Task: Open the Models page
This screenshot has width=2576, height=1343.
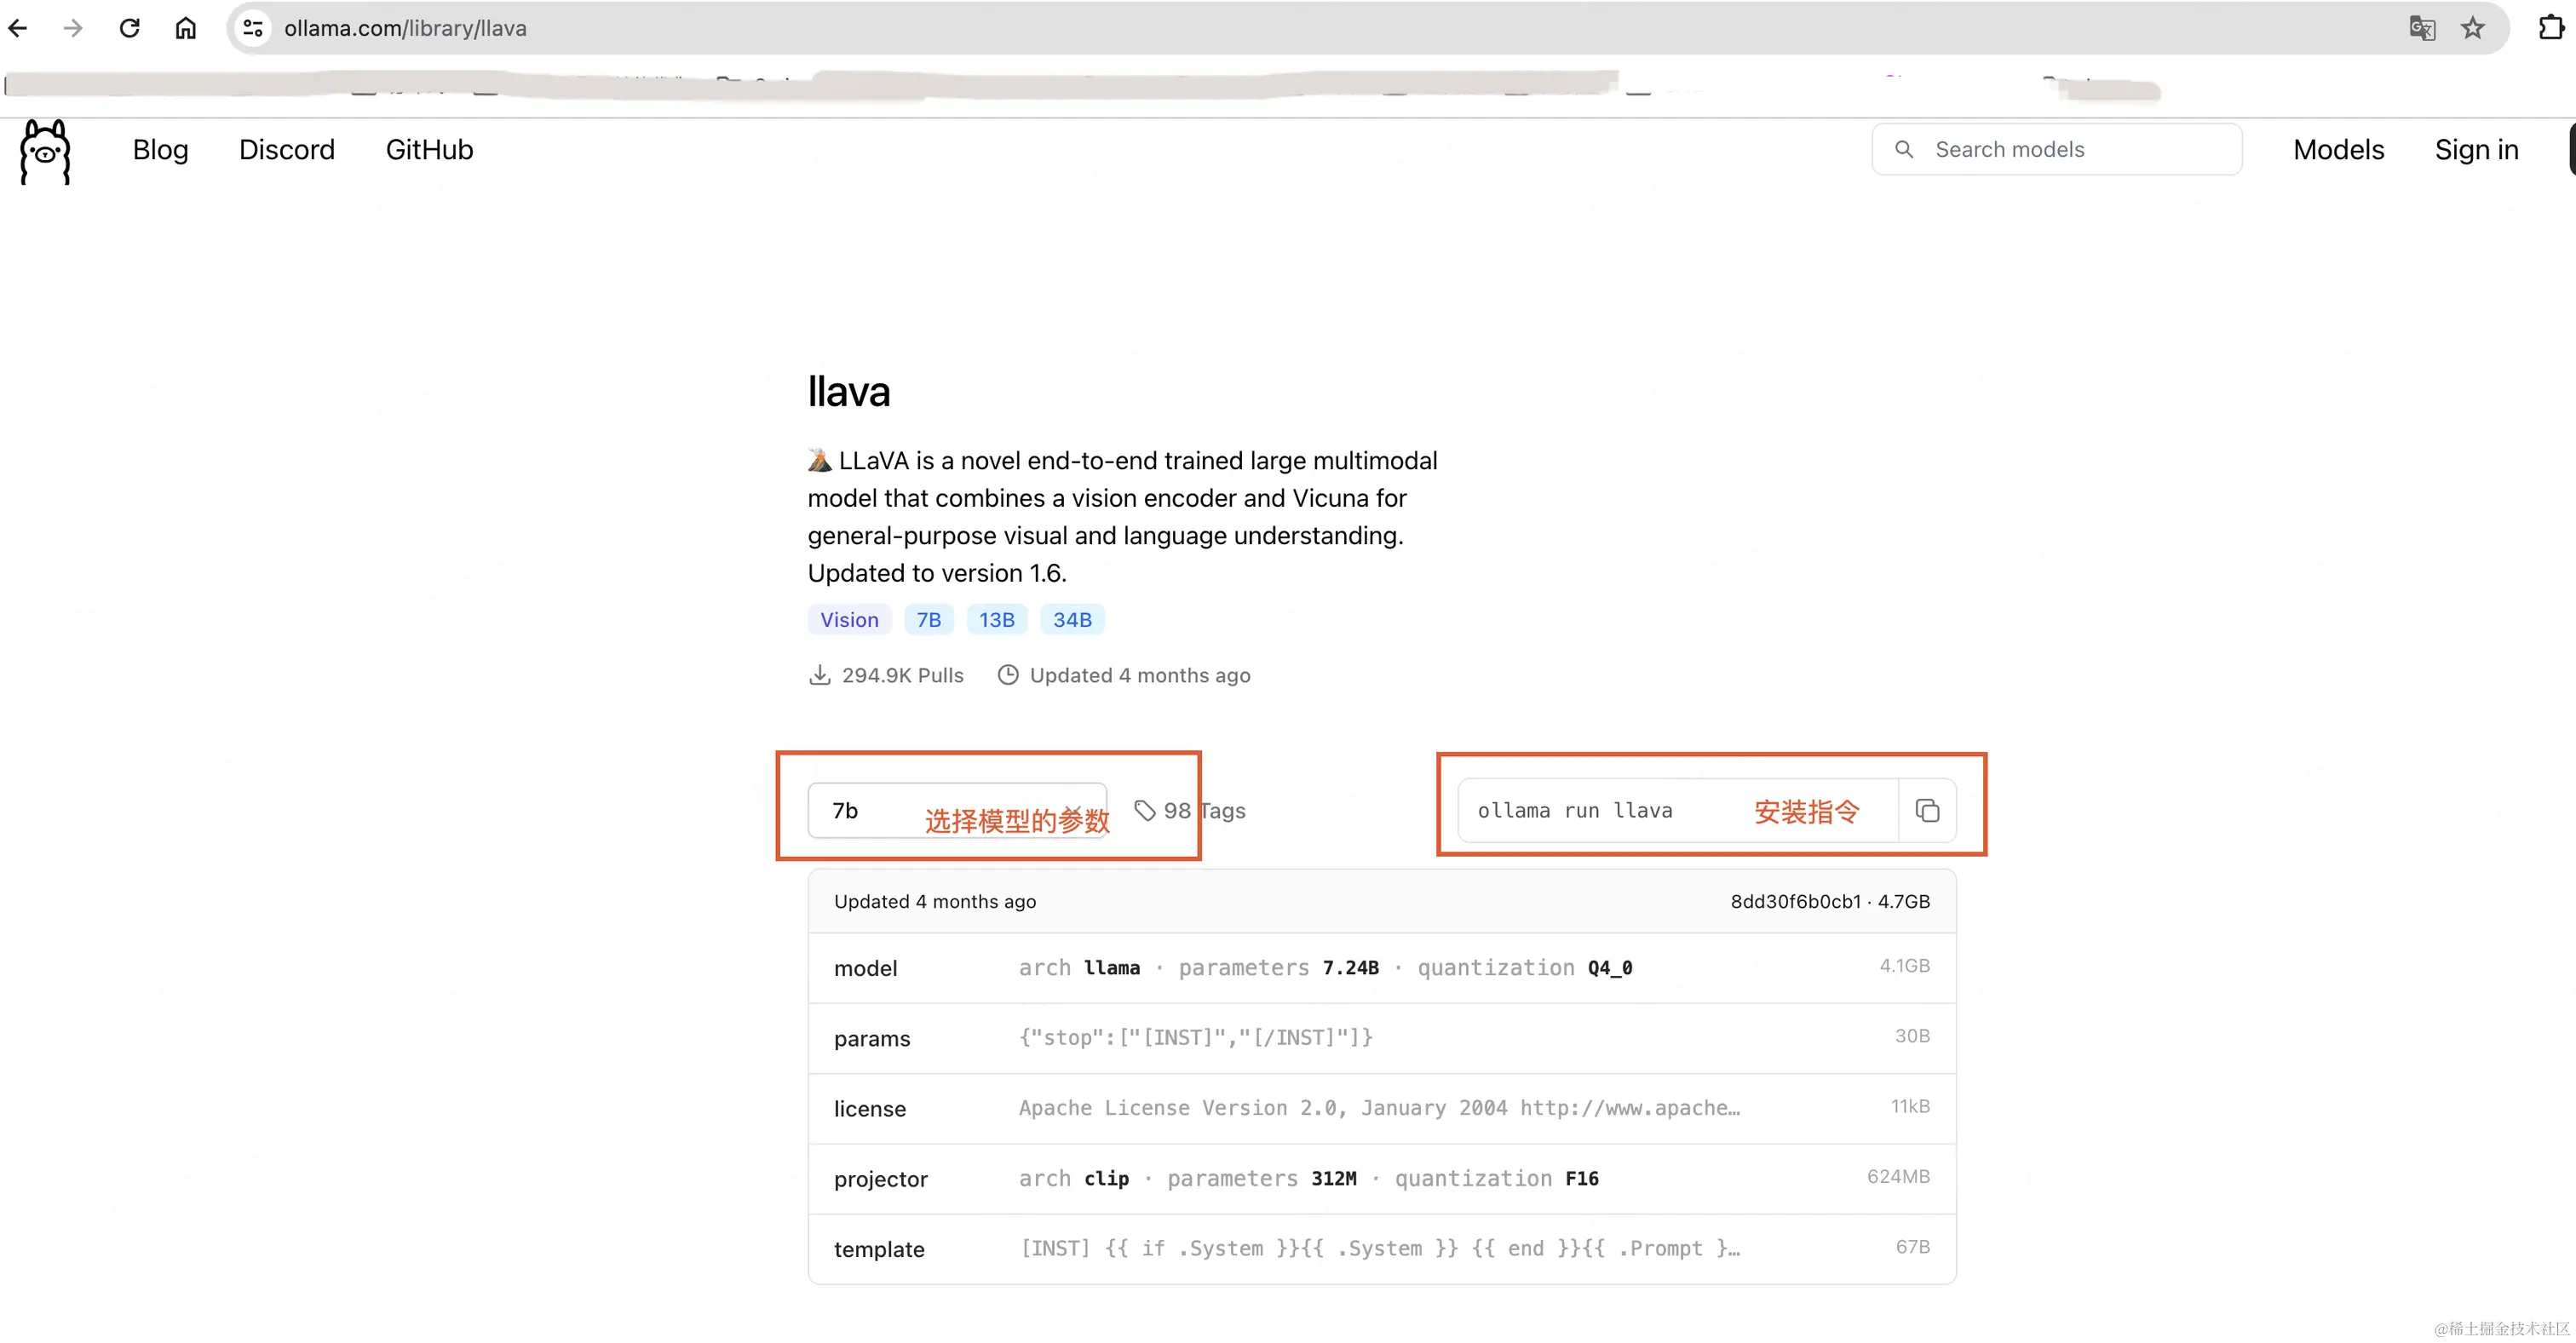Action: (2338, 150)
